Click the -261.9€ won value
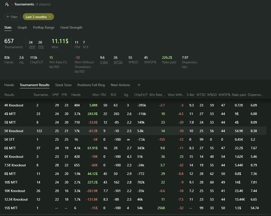 pos(92,191)
